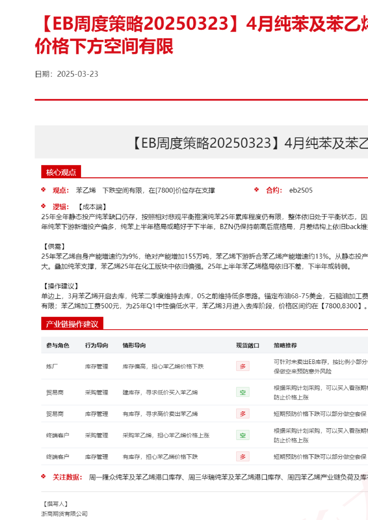Viewport: 368px width, 520px height.
Task: Click the green 空 badge in 贸易商 采购管理 row
Action: click(243, 392)
